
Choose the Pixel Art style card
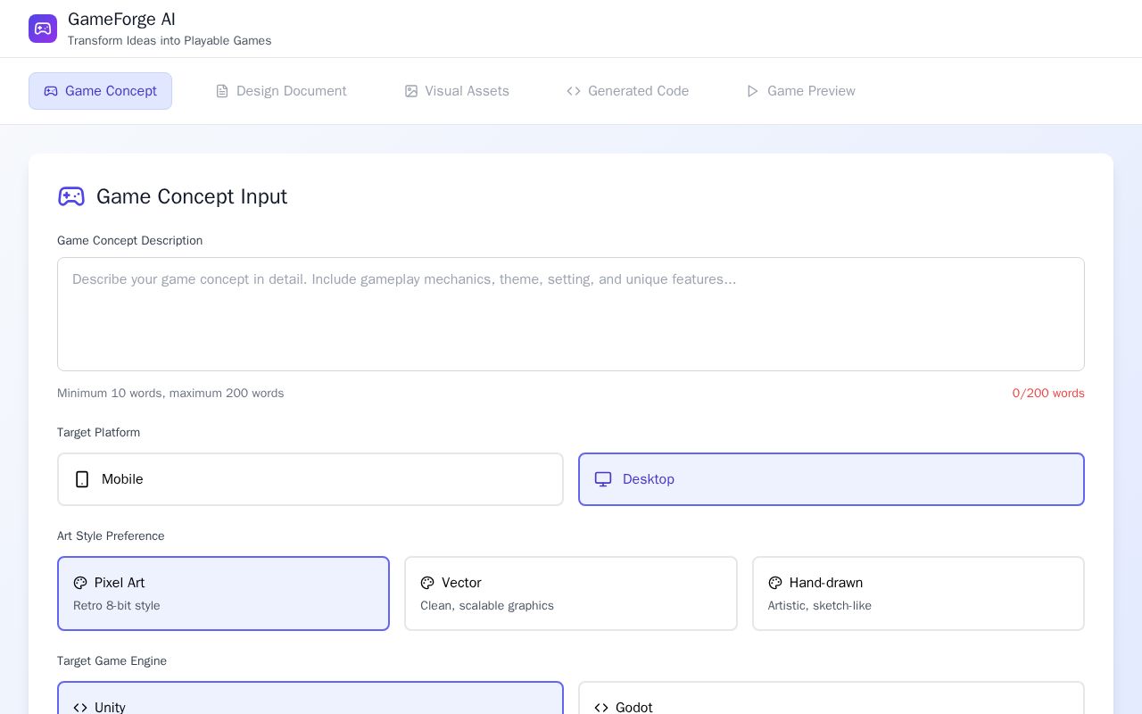coord(223,594)
